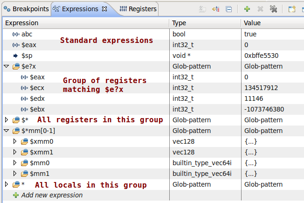
Task: Click the Remove All Expressions icon
Action: tap(274, 9)
